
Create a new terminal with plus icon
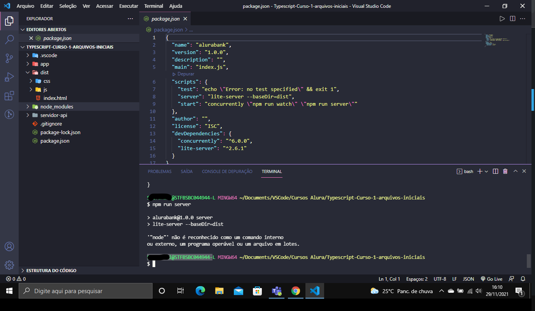pos(480,171)
